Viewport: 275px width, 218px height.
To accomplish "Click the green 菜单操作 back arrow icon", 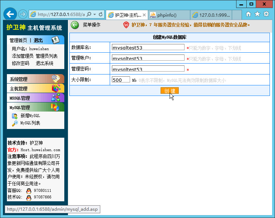I will [x=75, y=25].
